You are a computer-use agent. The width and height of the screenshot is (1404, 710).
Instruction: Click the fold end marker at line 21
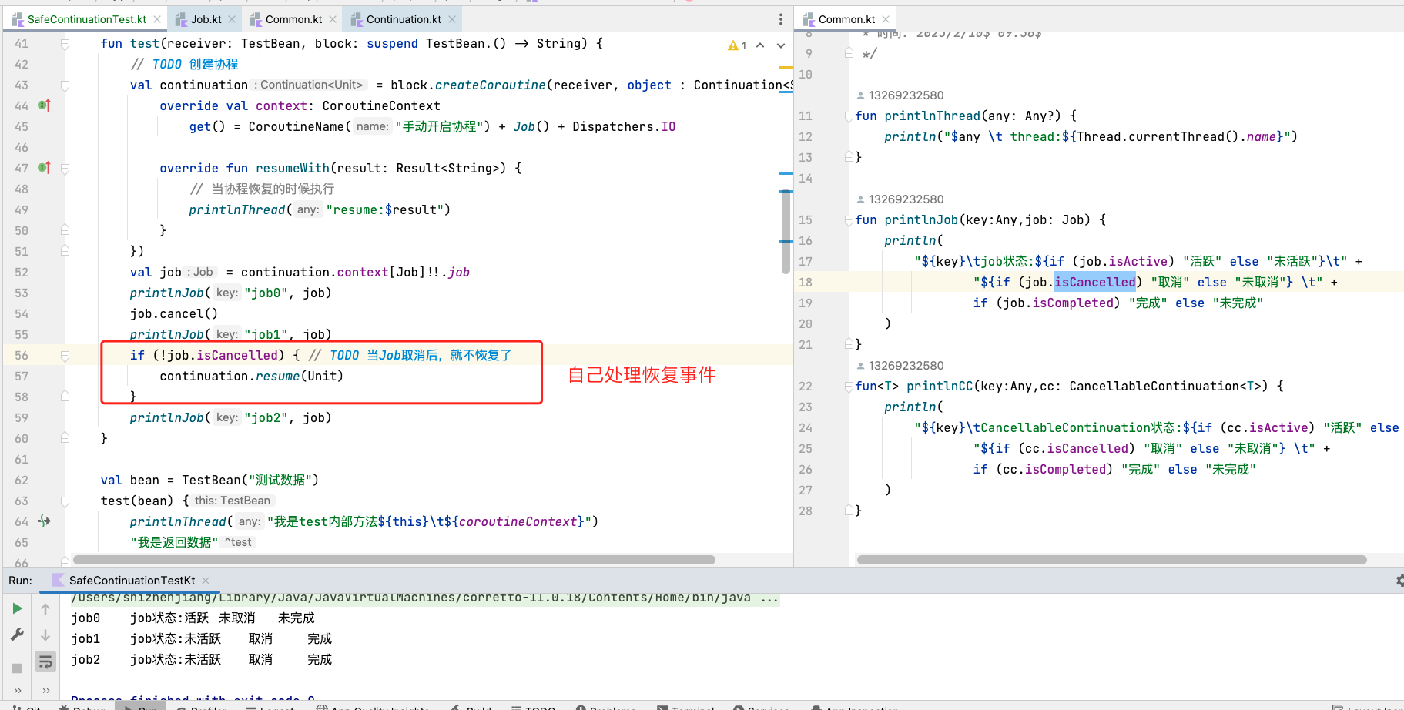[849, 344]
